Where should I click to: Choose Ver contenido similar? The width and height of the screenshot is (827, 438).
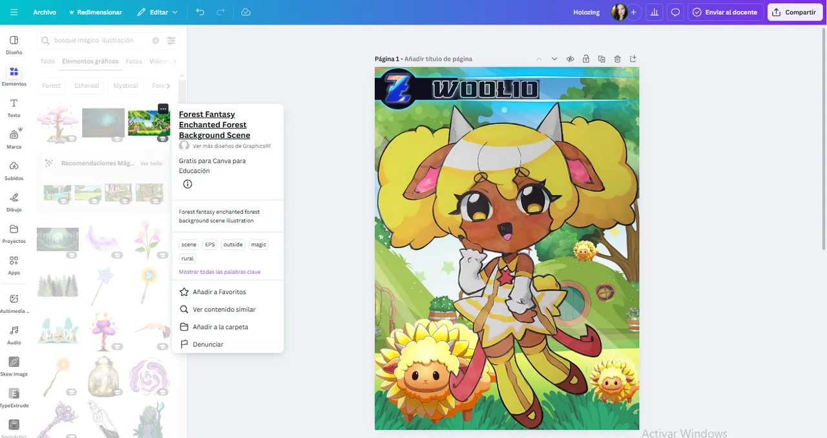(x=227, y=309)
